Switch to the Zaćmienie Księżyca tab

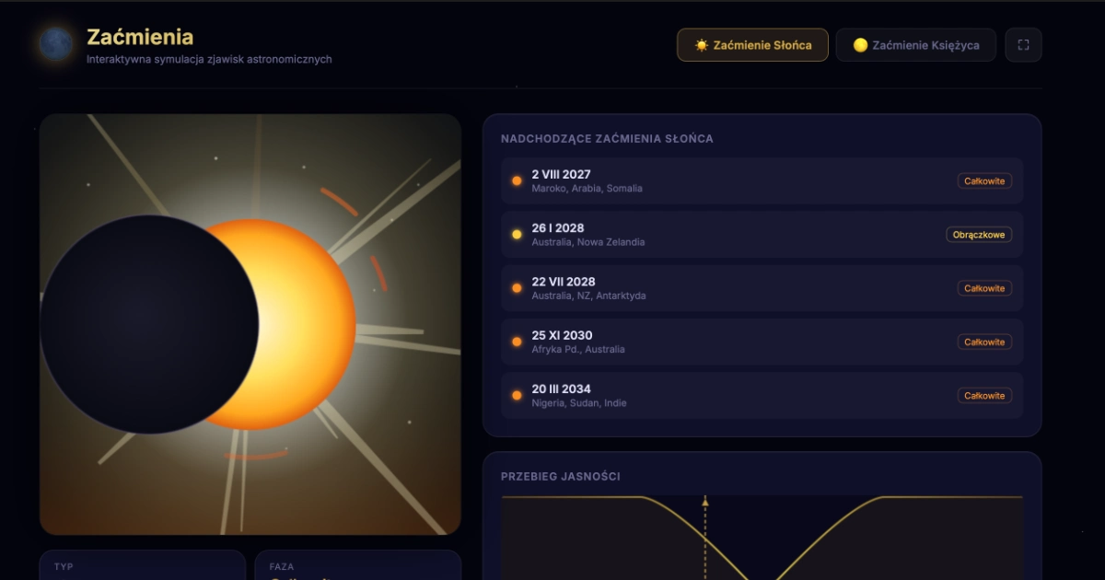[915, 45]
